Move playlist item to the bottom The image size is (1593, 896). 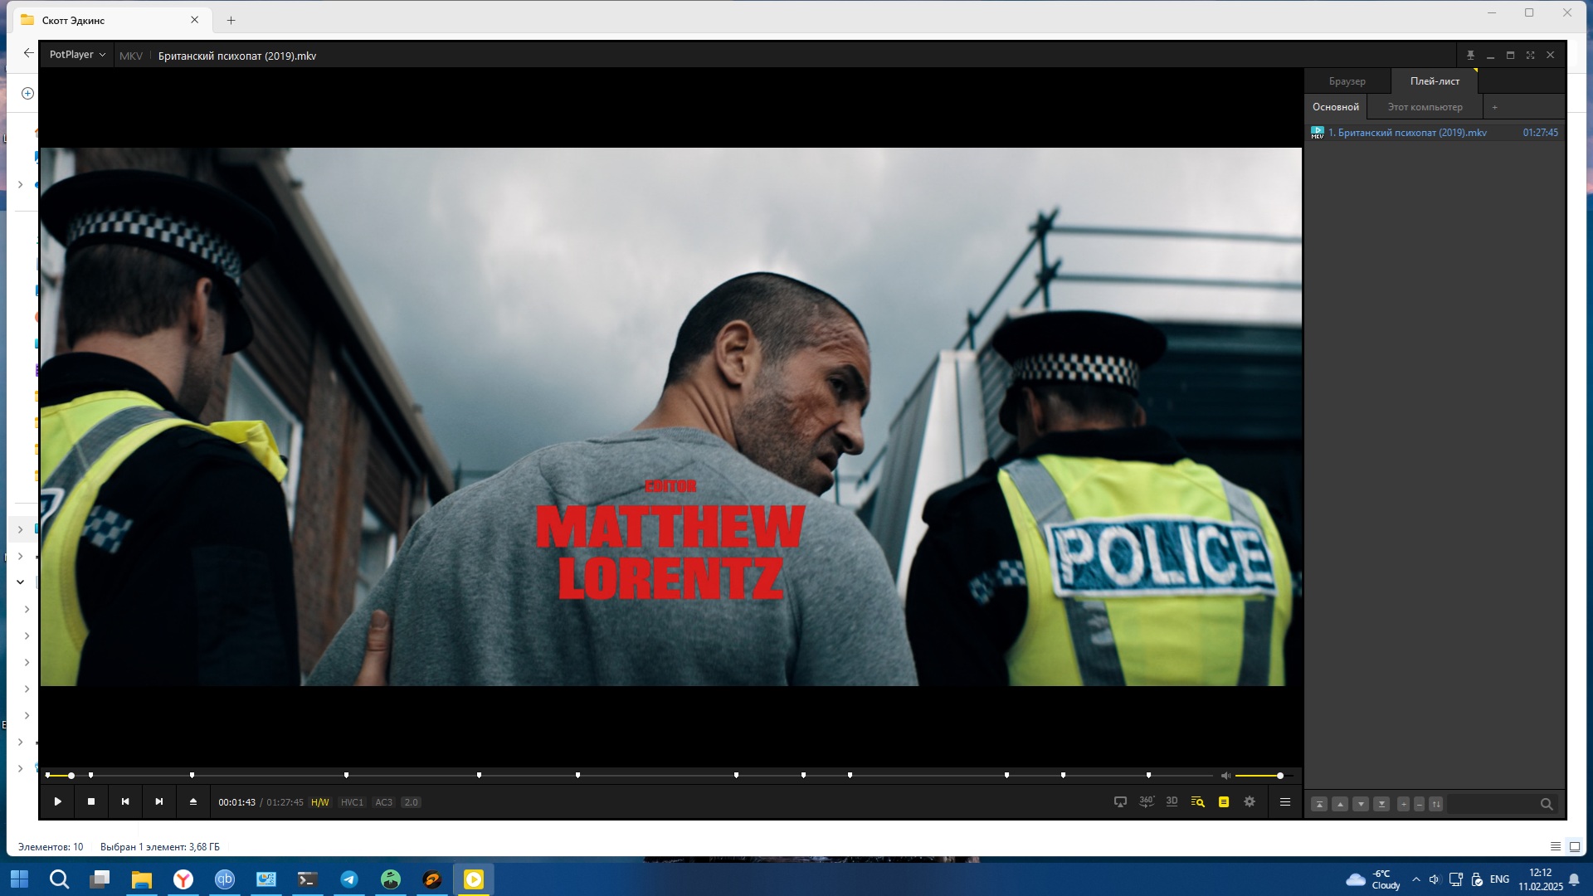point(1381,804)
